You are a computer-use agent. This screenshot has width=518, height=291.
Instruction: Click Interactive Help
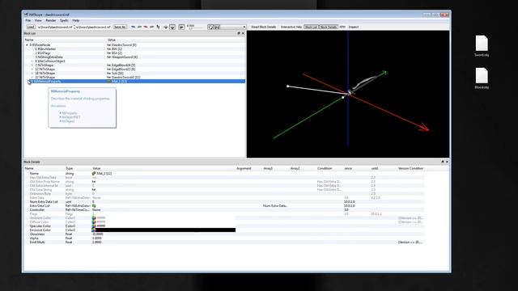(x=291, y=27)
